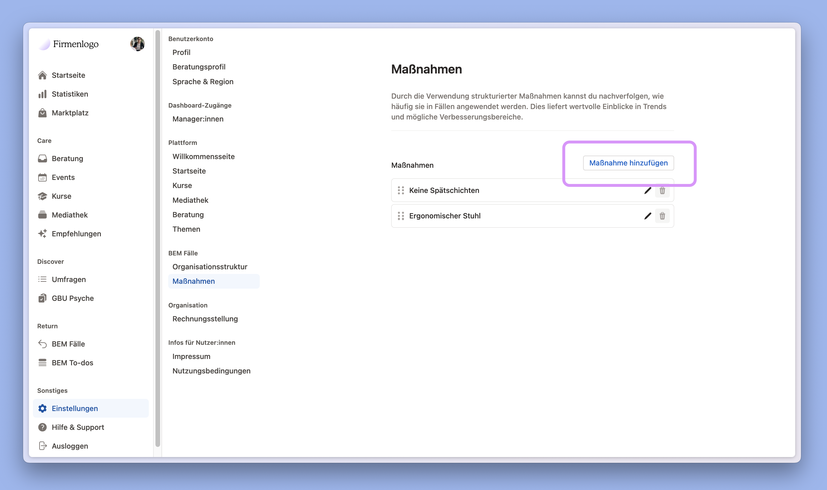Viewport: 827px width, 490px height.
Task: Click edit pencil for Ergonomischer Stuhl
Action: (648, 216)
